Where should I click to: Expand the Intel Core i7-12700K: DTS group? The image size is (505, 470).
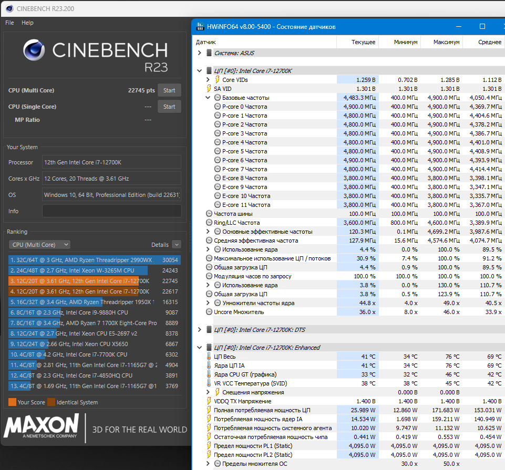[x=199, y=329]
